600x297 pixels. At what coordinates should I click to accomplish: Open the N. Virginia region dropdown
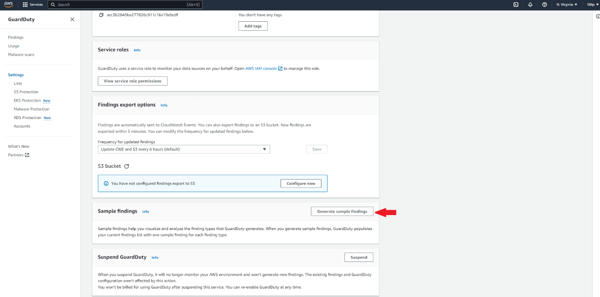point(566,5)
